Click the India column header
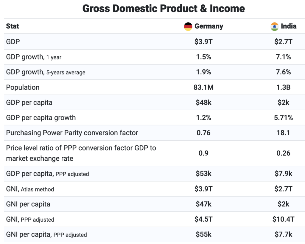The height and width of the screenshot is (244, 305). [288, 26]
